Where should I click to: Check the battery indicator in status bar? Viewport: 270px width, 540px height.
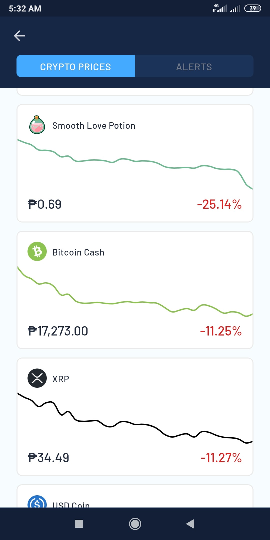[x=253, y=8]
